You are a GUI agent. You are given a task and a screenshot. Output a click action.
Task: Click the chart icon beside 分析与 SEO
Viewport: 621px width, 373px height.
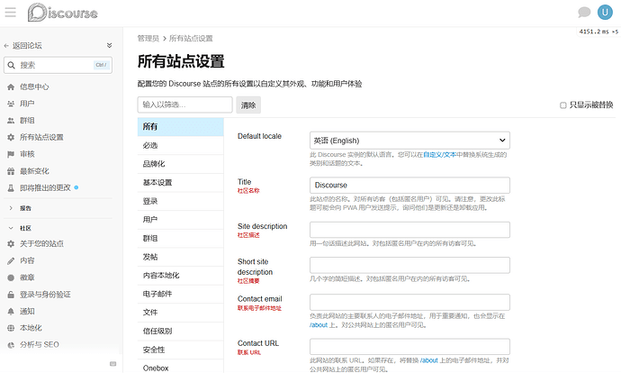click(x=11, y=345)
